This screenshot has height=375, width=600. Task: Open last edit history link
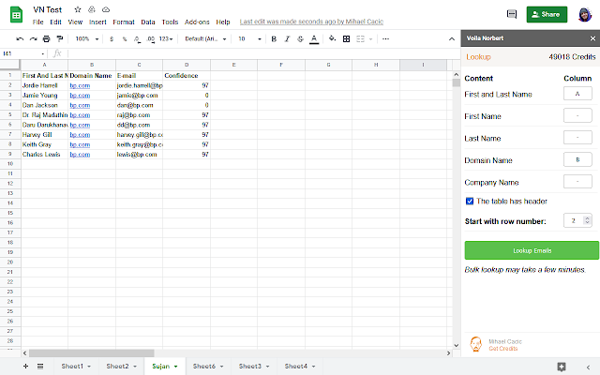point(311,22)
